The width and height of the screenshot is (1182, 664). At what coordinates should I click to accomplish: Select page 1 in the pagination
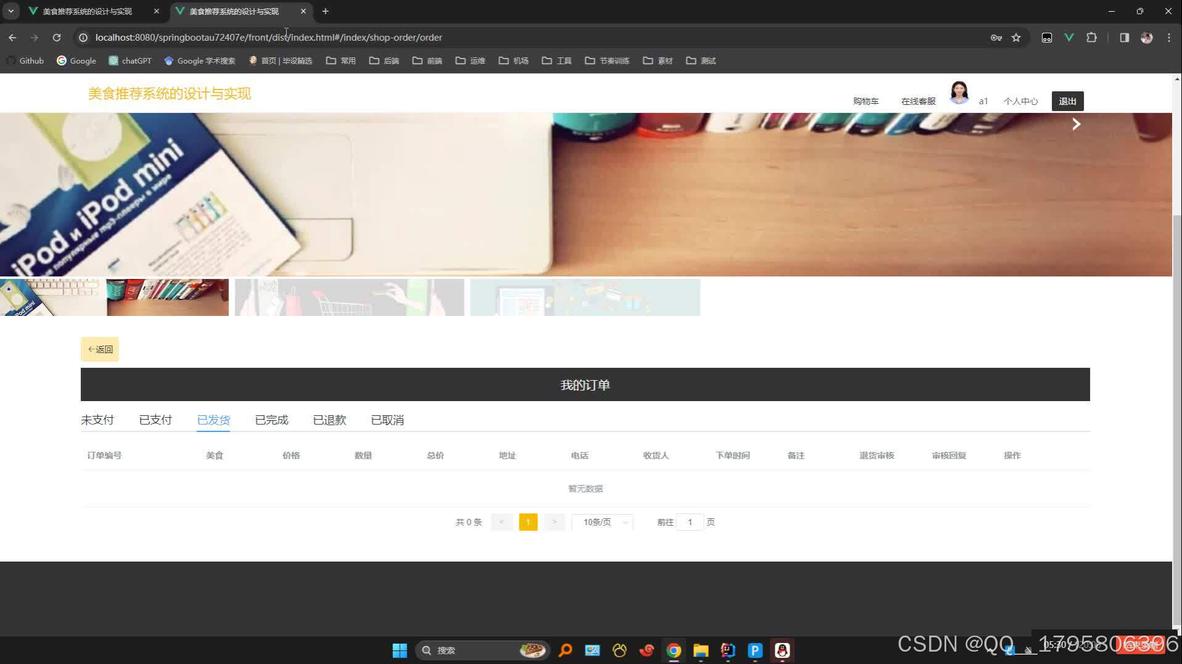(528, 522)
